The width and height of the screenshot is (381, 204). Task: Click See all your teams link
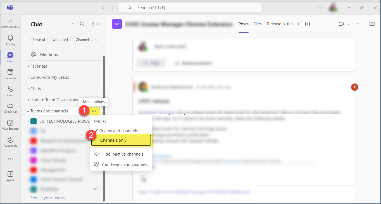pyautogui.click(x=47, y=198)
